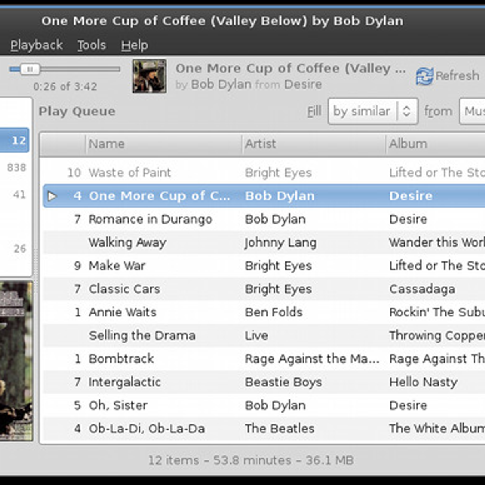Viewport: 485px width, 485px height.
Task: Select the 'Bombtrack' track
Action: pos(264,359)
